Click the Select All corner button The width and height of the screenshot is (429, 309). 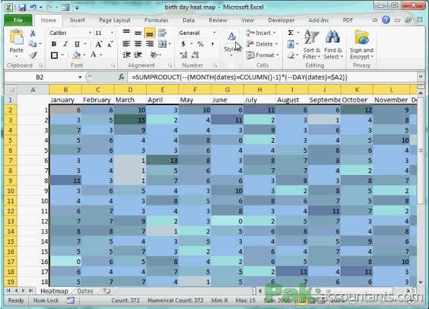click(11, 90)
